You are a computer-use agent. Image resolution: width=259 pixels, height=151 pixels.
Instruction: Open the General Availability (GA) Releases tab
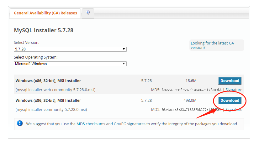45,13
